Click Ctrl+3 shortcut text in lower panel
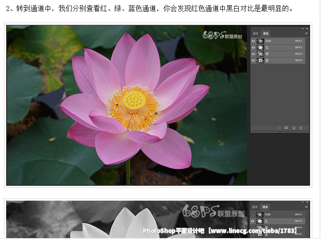Viewport: 321px width, 239px height. 298,221
